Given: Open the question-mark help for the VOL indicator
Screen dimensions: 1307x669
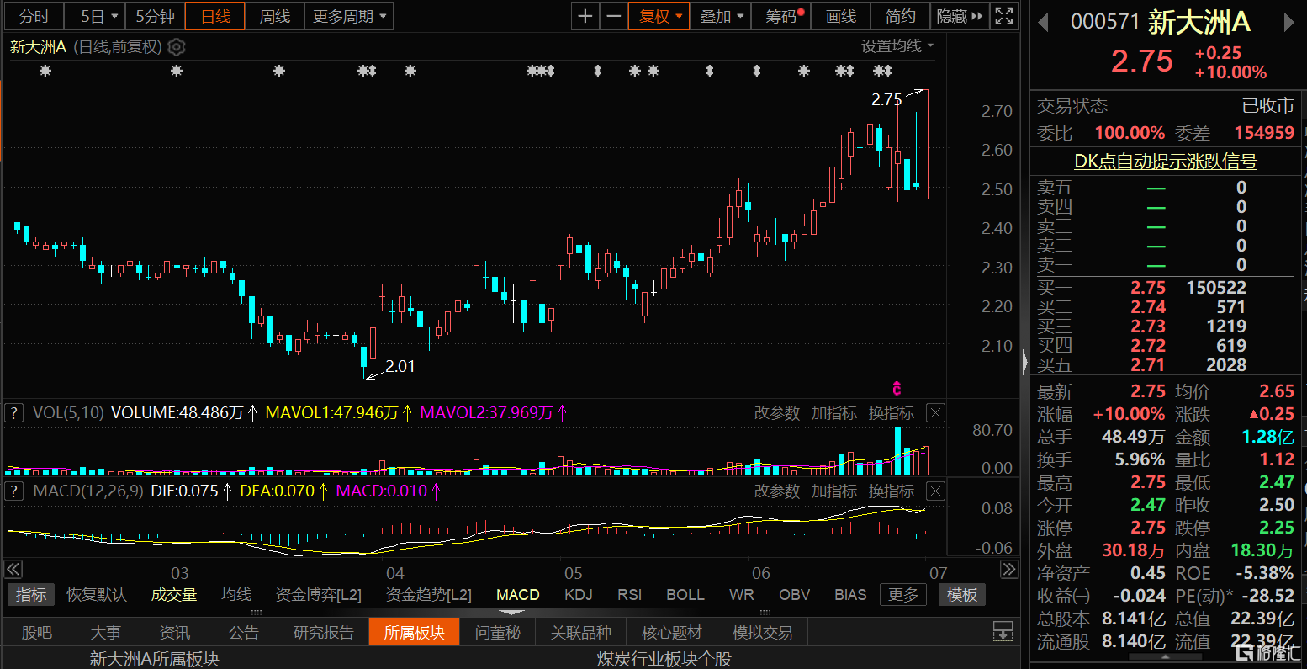Looking at the screenshot, I should click(13, 413).
